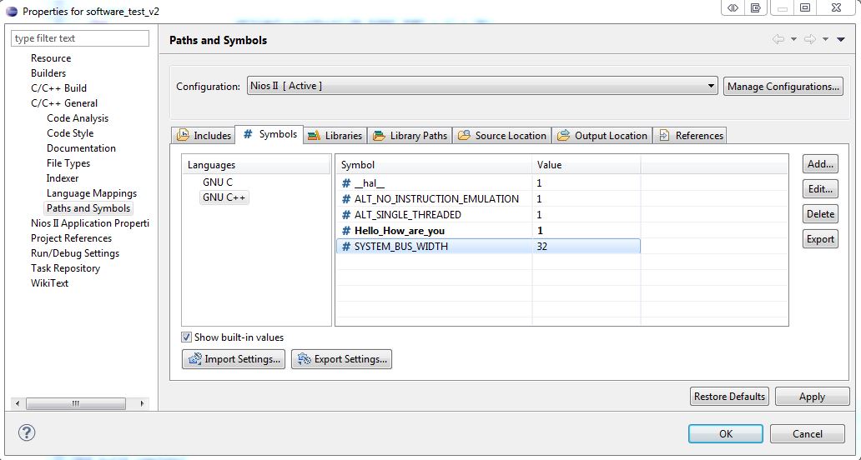
Task: Click the hash icon beside SYSTEM_BUS_WIDTH
Action: pyautogui.click(x=346, y=247)
